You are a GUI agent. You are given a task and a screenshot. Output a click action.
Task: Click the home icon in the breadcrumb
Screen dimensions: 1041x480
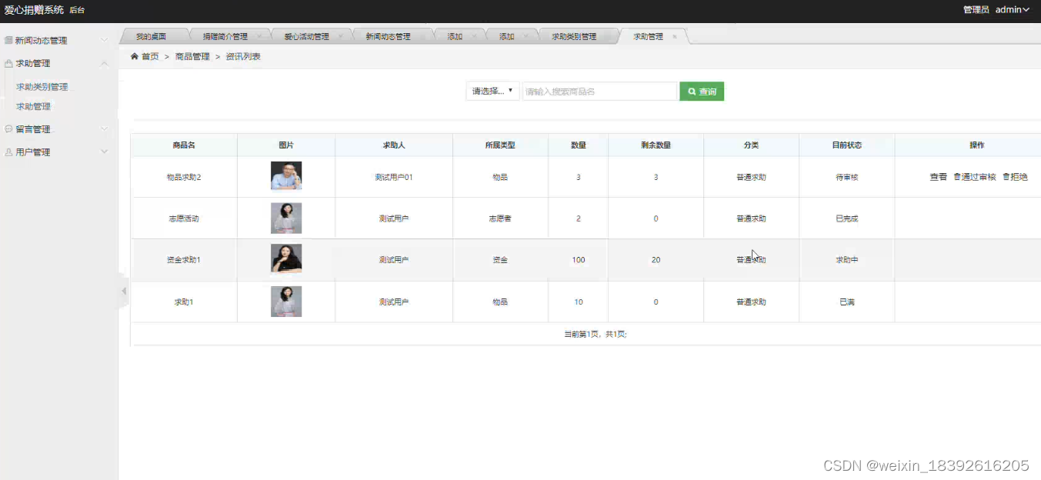(135, 56)
